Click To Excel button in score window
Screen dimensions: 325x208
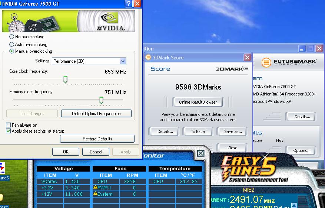click(198, 131)
